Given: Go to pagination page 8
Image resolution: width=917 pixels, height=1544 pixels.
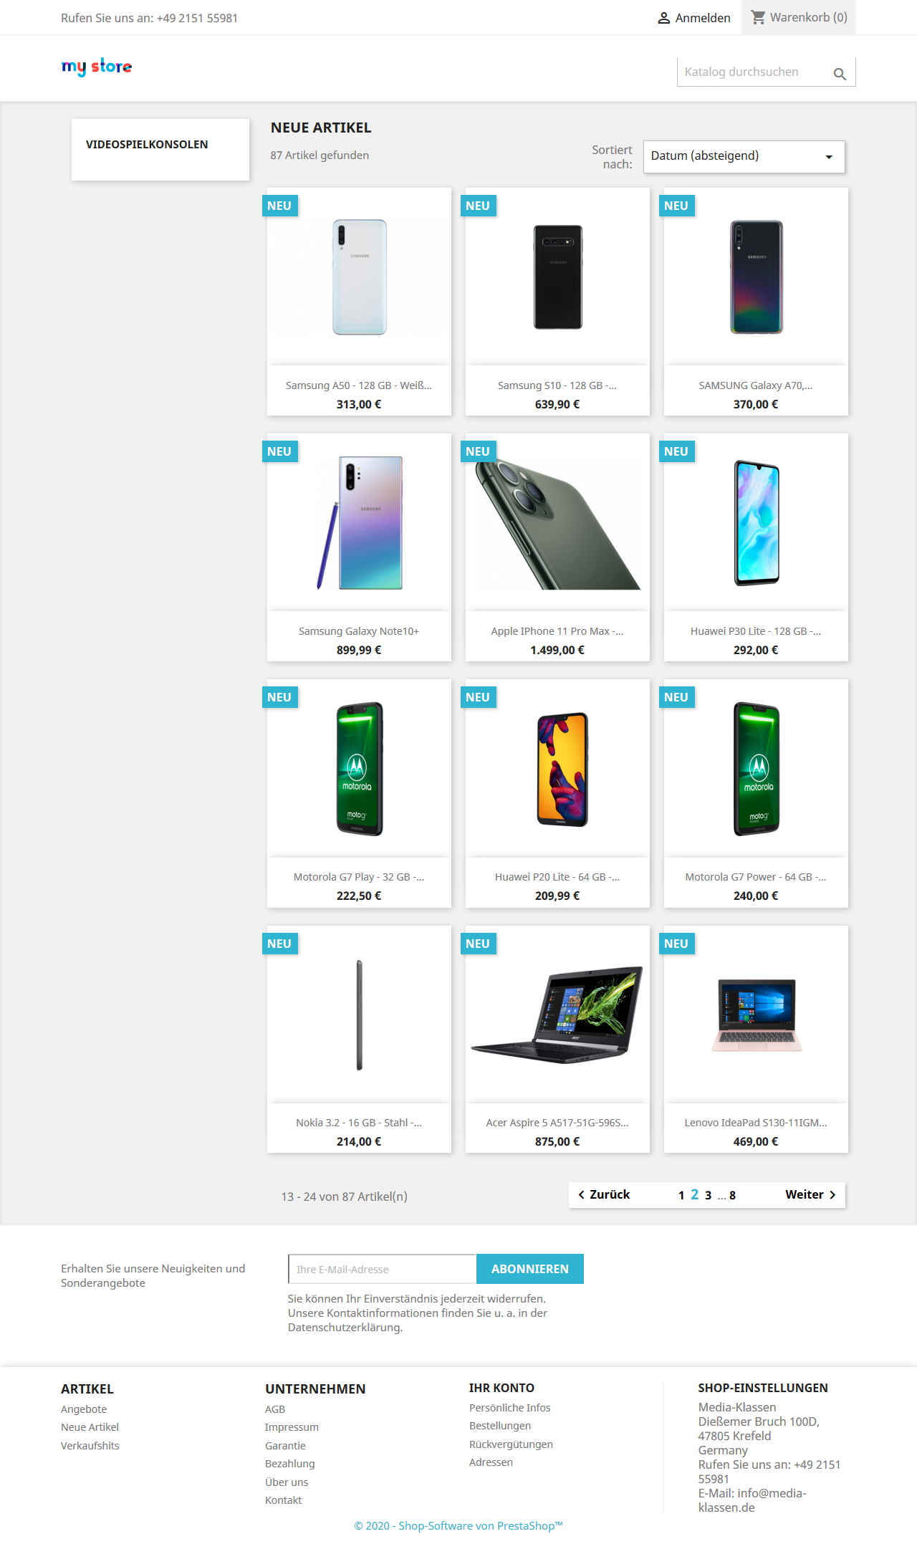Looking at the screenshot, I should [732, 1195].
